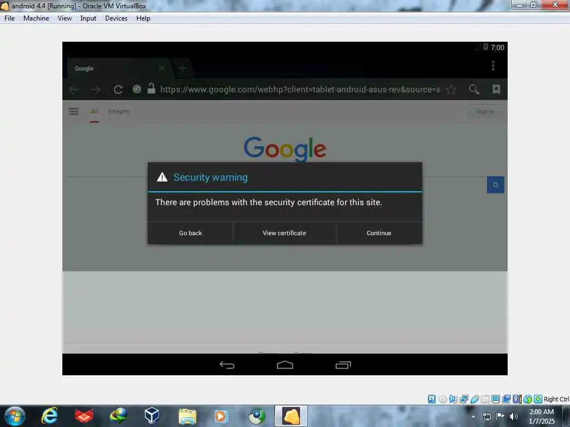Click the mouse integration status icon
The width and height of the screenshot is (570, 427).
point(528,399)
